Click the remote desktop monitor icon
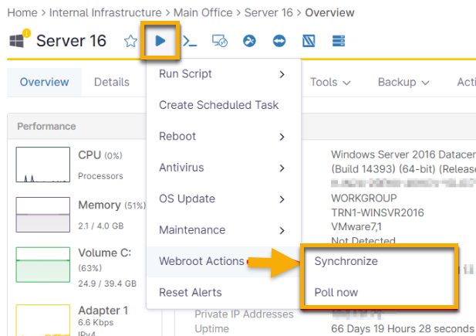 pos(219,41)
